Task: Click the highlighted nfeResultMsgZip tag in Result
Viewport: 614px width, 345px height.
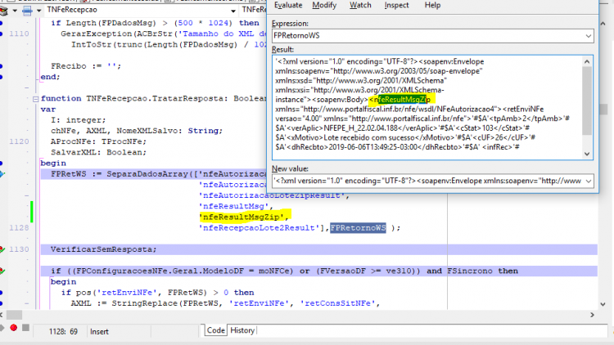Action: tap(402, 100)
